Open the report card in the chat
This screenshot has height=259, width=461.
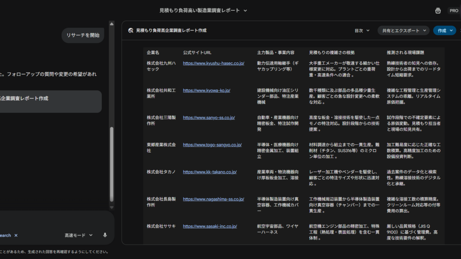click(50, 101)
